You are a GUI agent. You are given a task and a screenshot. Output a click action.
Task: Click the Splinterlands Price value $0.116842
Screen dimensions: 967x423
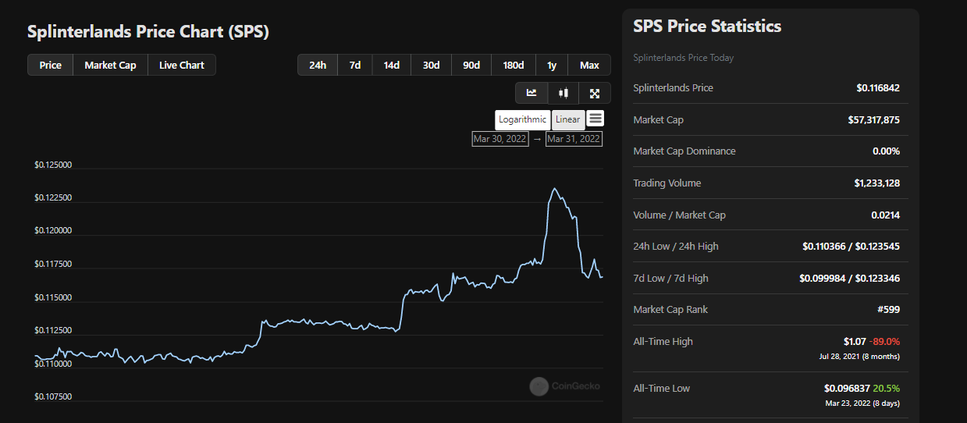[x=878, y=88]
